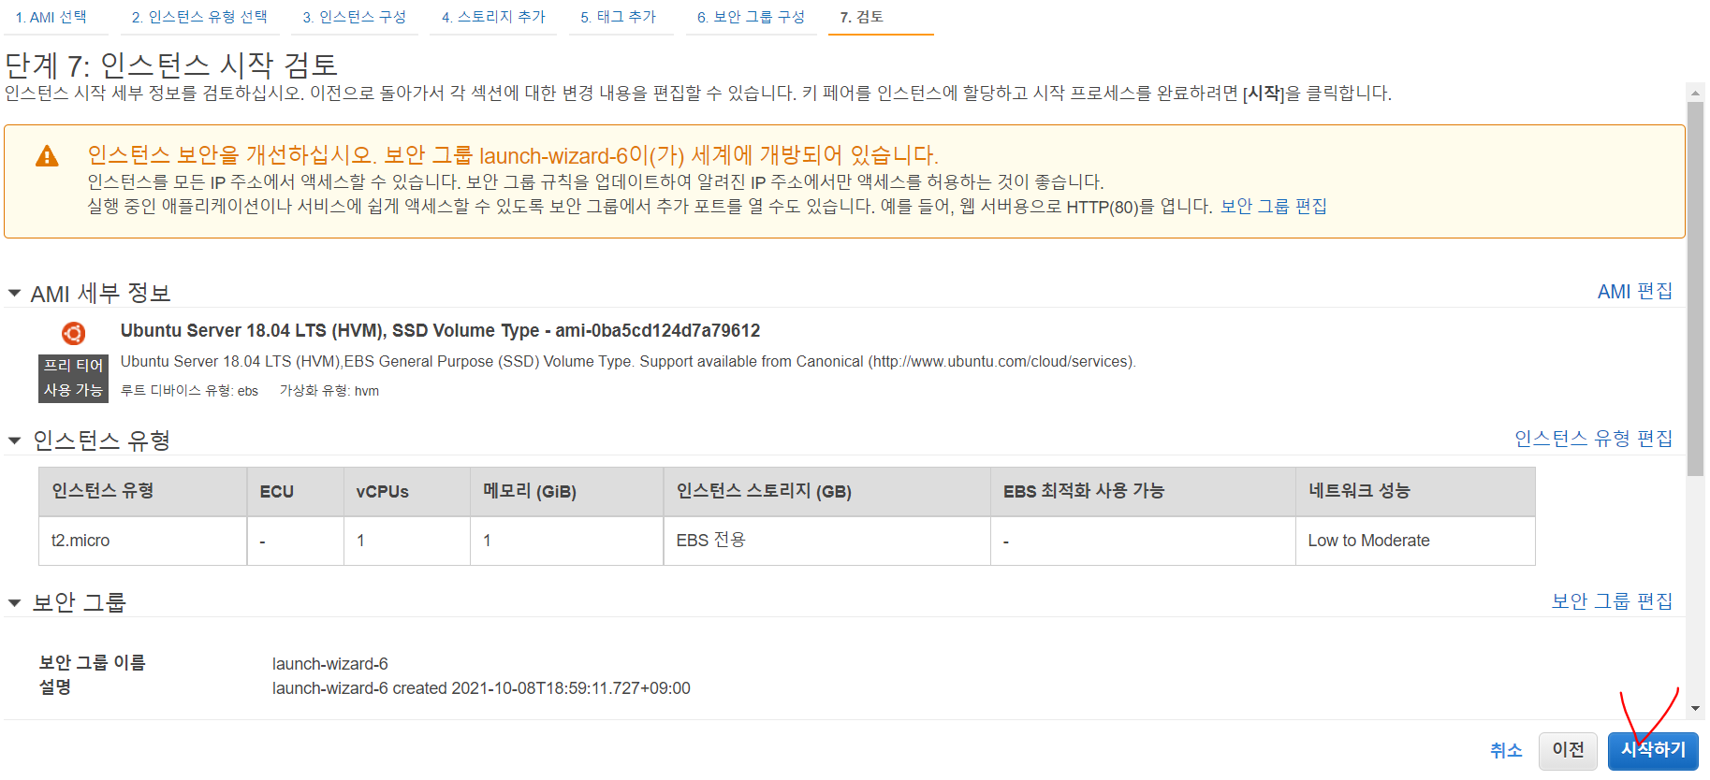Click the 루트 디바이스 유형: ebs text
Screen dimensions: 1710x780
tap(189, 391)
